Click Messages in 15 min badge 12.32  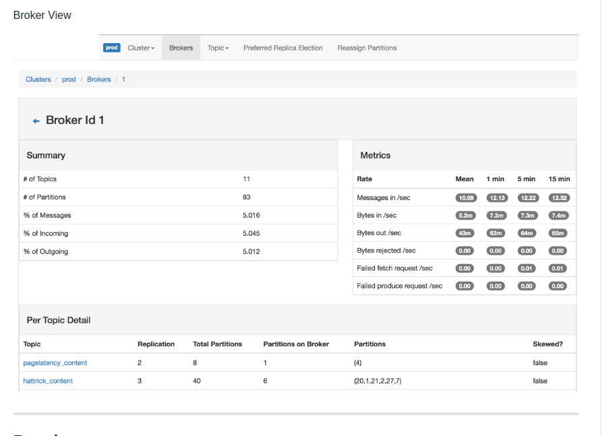point(559,197)
